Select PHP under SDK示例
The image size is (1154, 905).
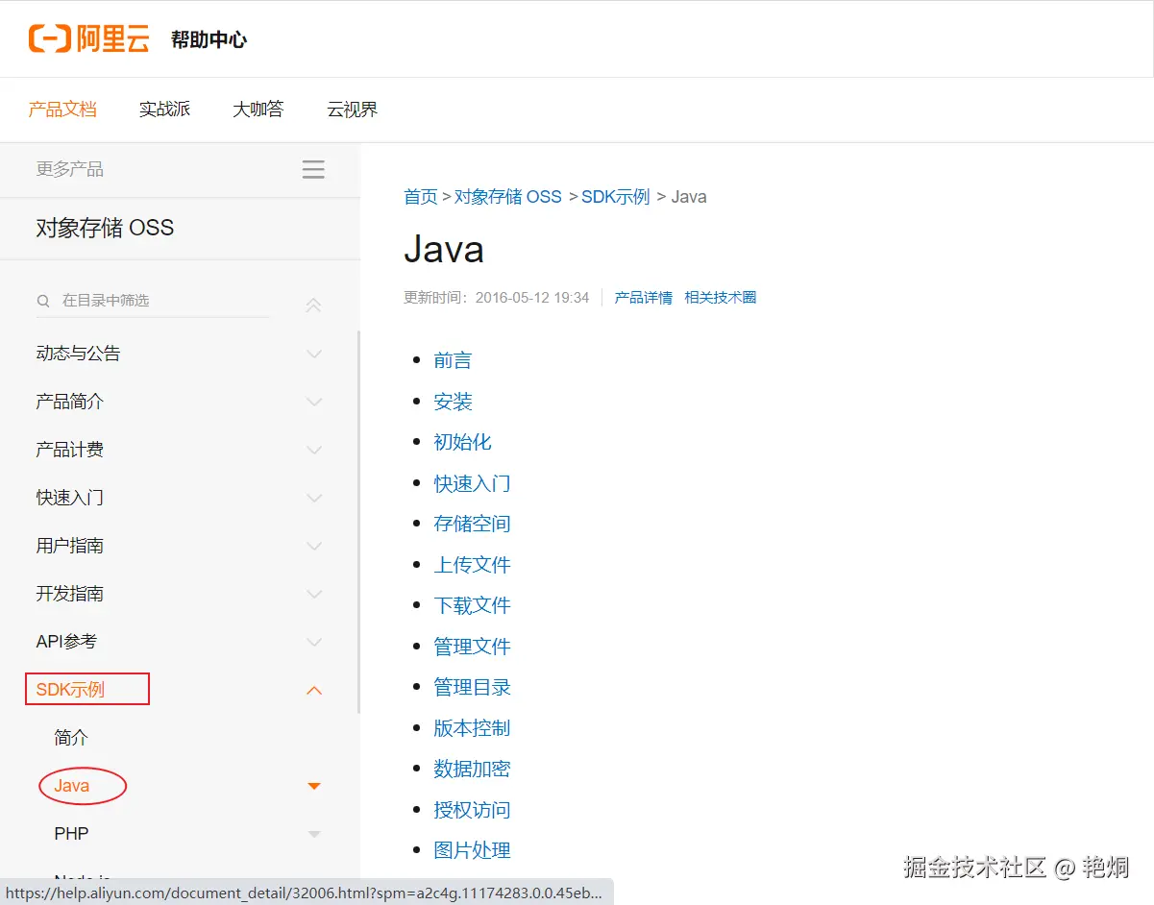(71, 834)
